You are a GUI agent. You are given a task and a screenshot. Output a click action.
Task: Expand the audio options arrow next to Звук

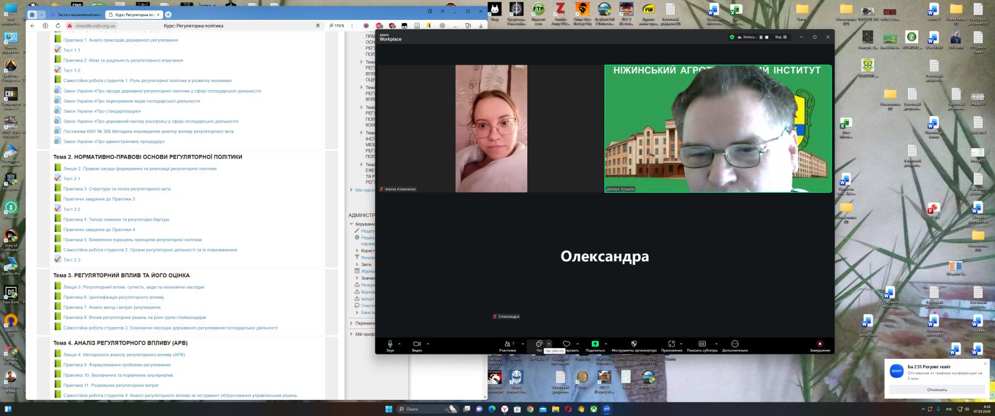tap(399, 344)
